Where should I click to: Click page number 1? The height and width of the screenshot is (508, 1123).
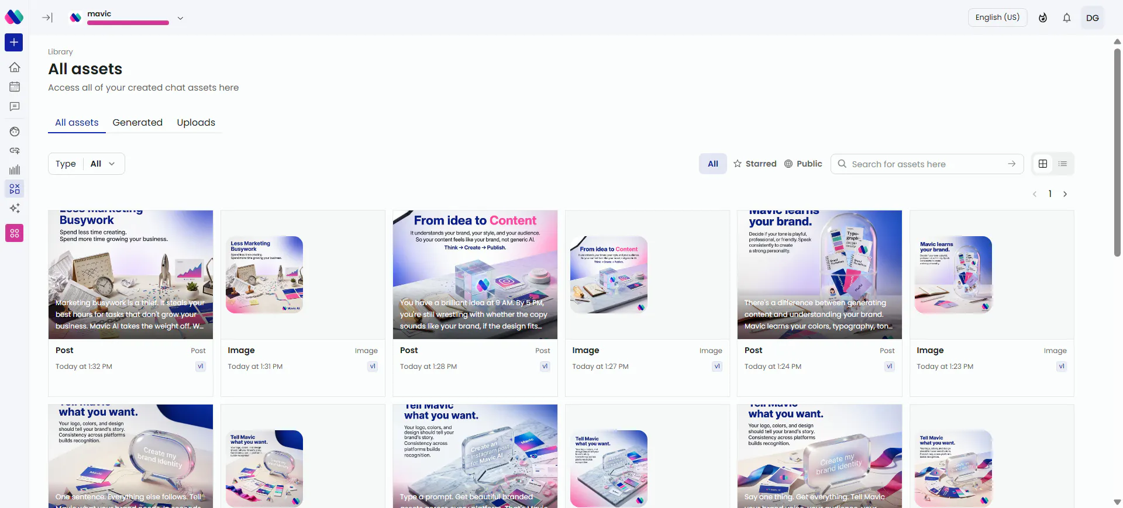(x=1050, y=194)
